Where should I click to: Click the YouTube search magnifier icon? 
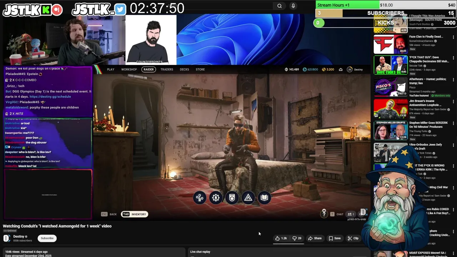280,6
